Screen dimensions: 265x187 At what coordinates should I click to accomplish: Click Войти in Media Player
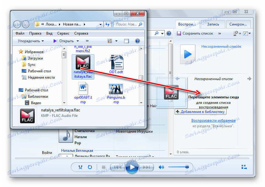47,153
